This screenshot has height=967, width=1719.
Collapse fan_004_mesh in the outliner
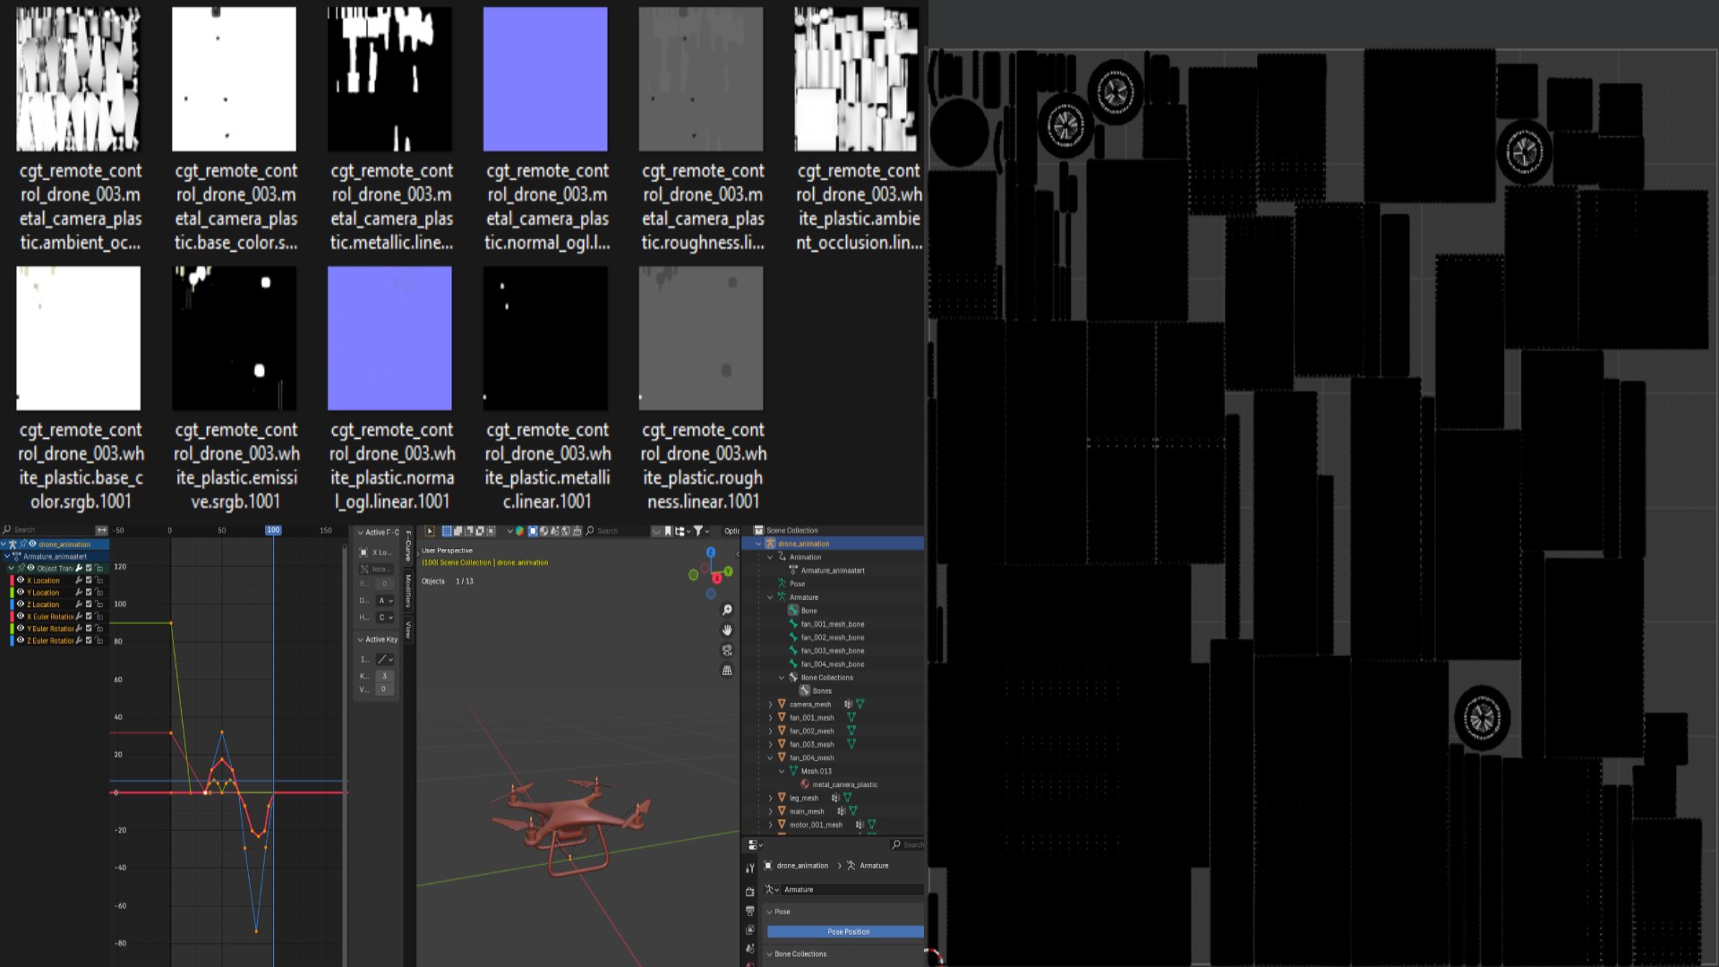coord(770,757)
